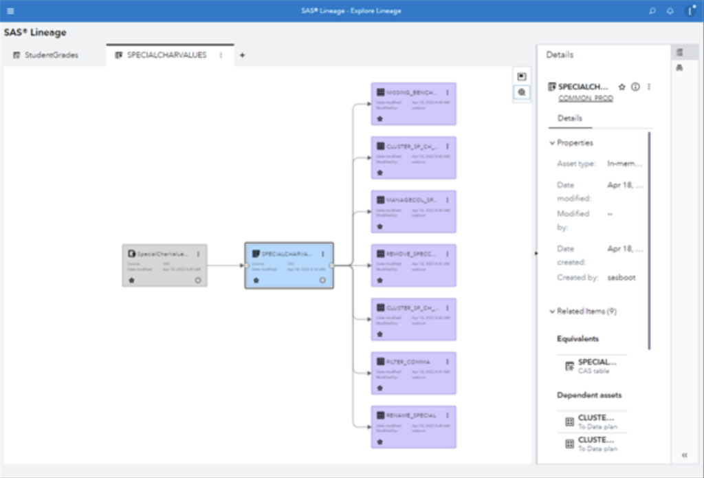Select the REMOVE_SPECC node
The height and width of the screenshot is (478, 704).
click(413, 265)
